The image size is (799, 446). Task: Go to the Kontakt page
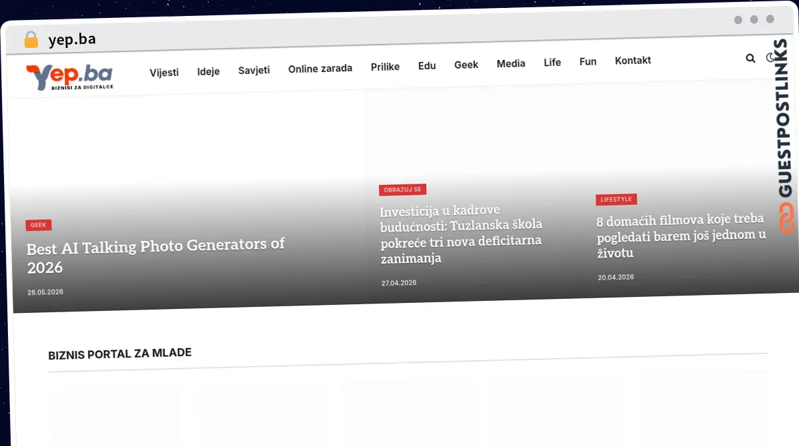click(x=633, y=61)
